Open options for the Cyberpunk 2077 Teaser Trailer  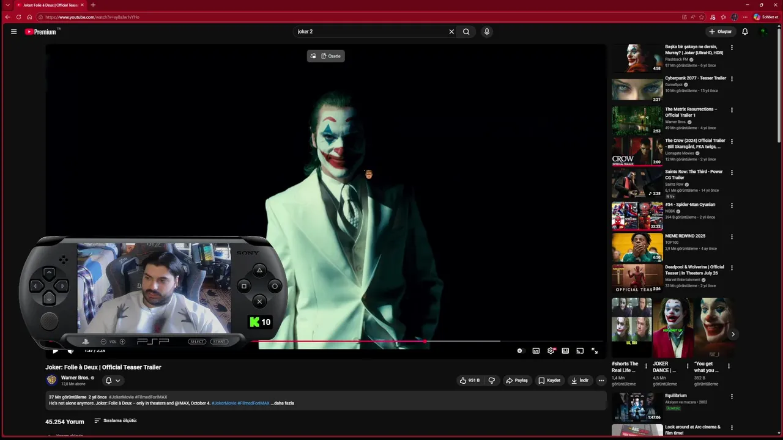pyautogui.click(x=732, y=79)
